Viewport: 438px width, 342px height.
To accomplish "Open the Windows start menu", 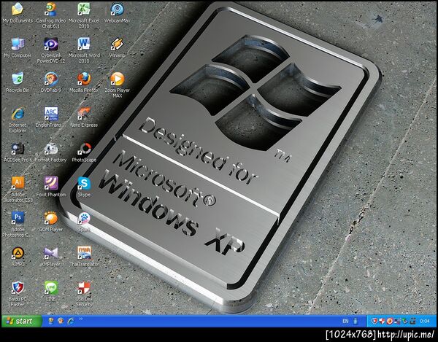I will point(21,321).
